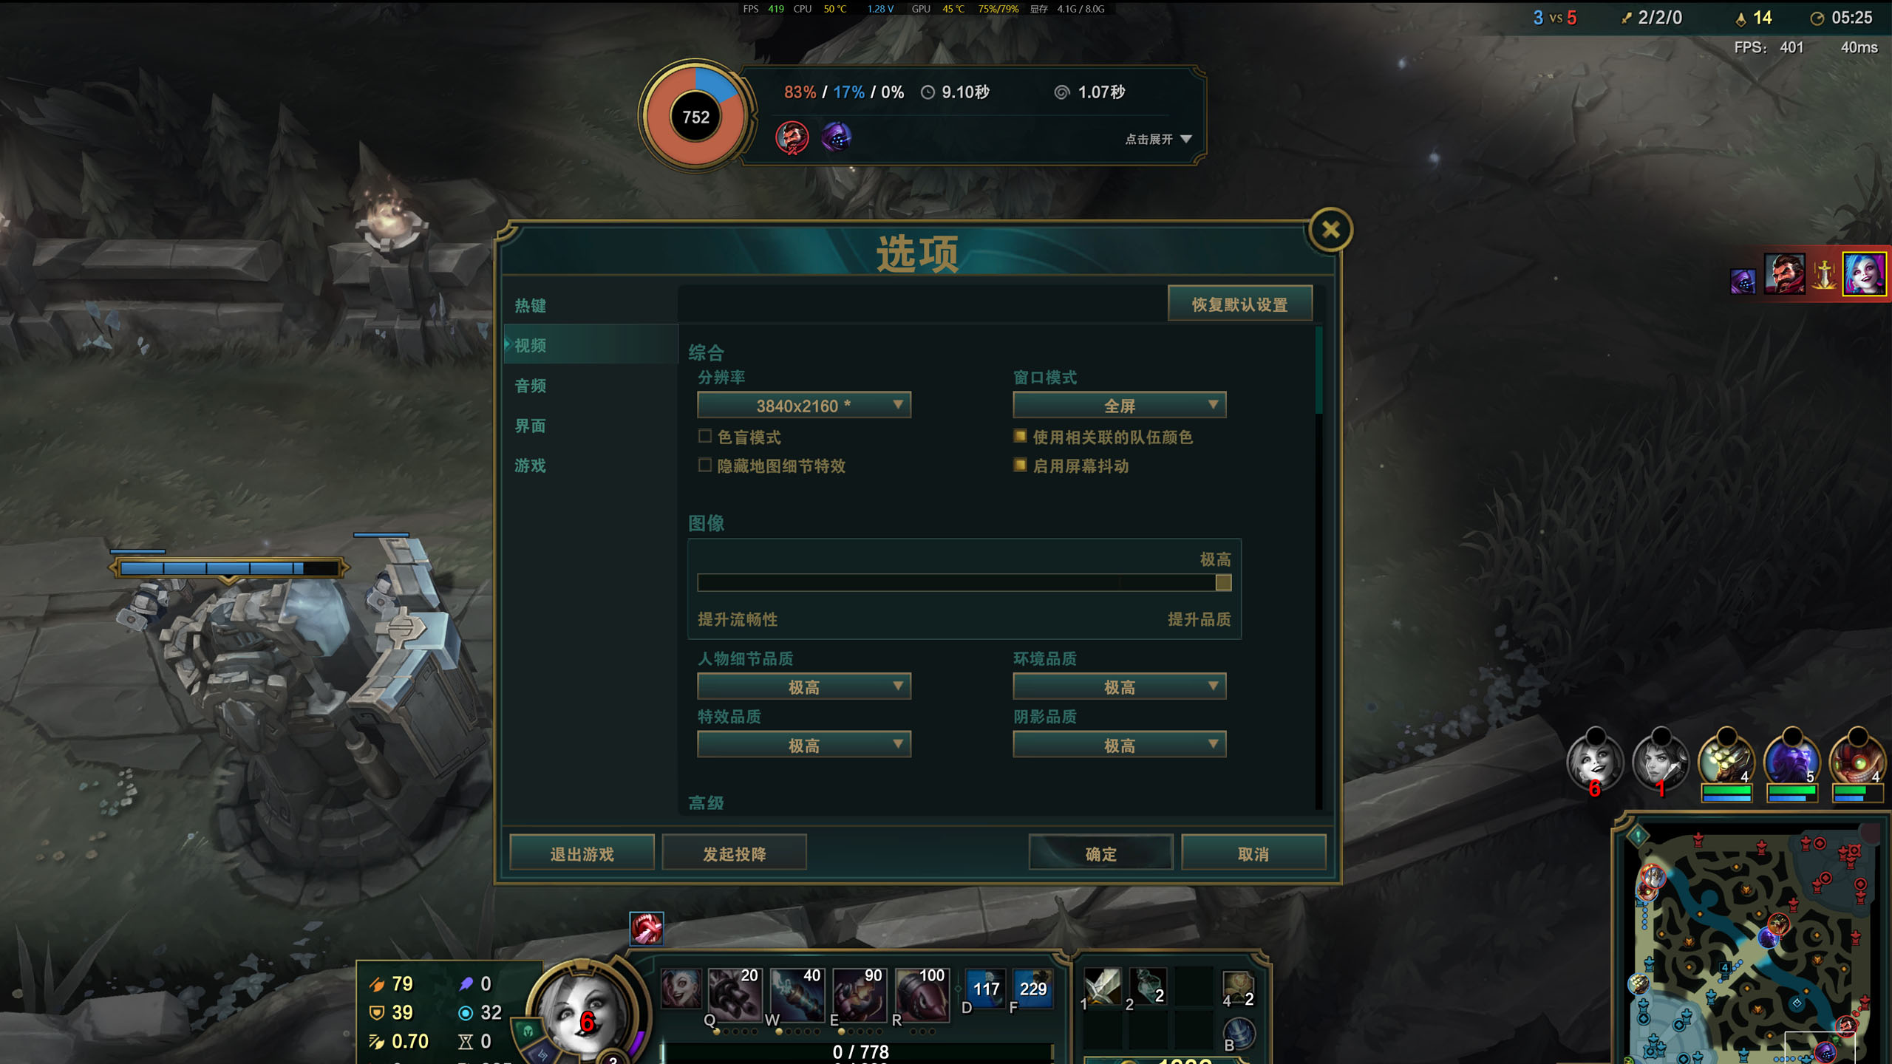Click the recall B icon
The image size is (1892, 1064).
point(1239,1033)
